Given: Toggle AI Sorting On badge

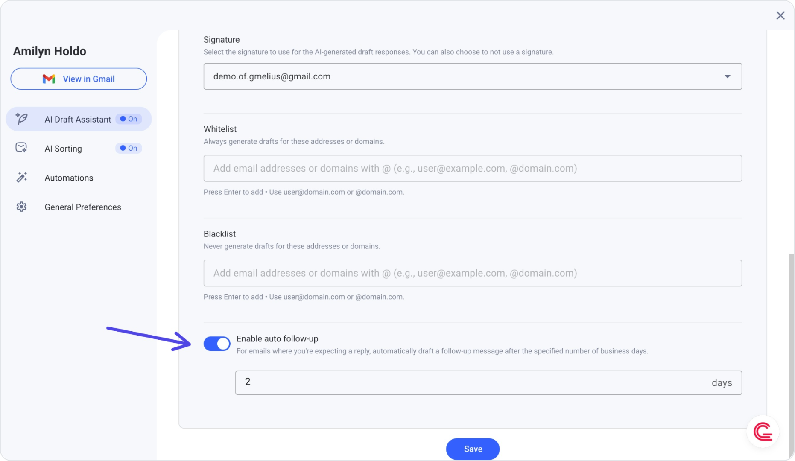Looking at the screenshot, I should point(129,148).
